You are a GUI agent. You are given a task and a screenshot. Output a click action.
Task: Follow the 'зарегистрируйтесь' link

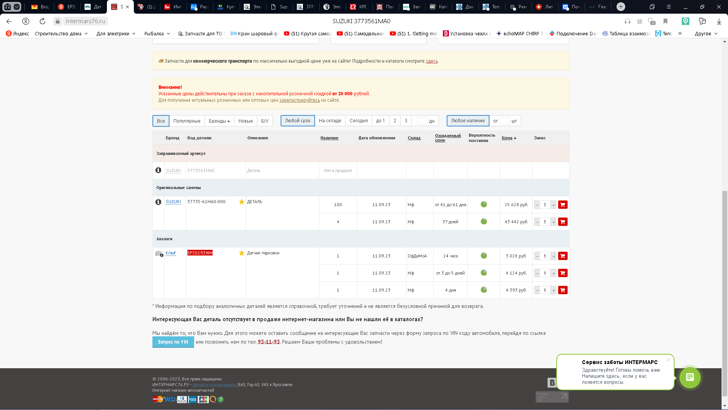(300, 100)
